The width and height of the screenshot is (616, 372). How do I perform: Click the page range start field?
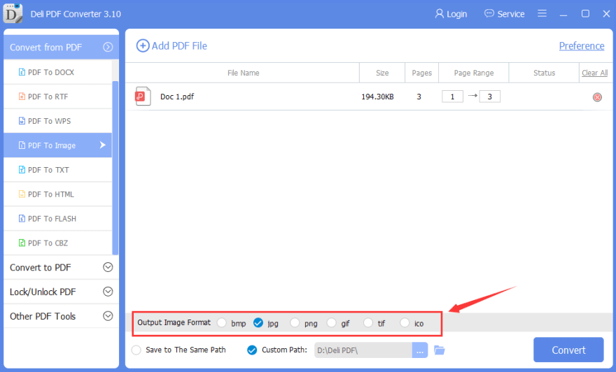click(452, 96)
